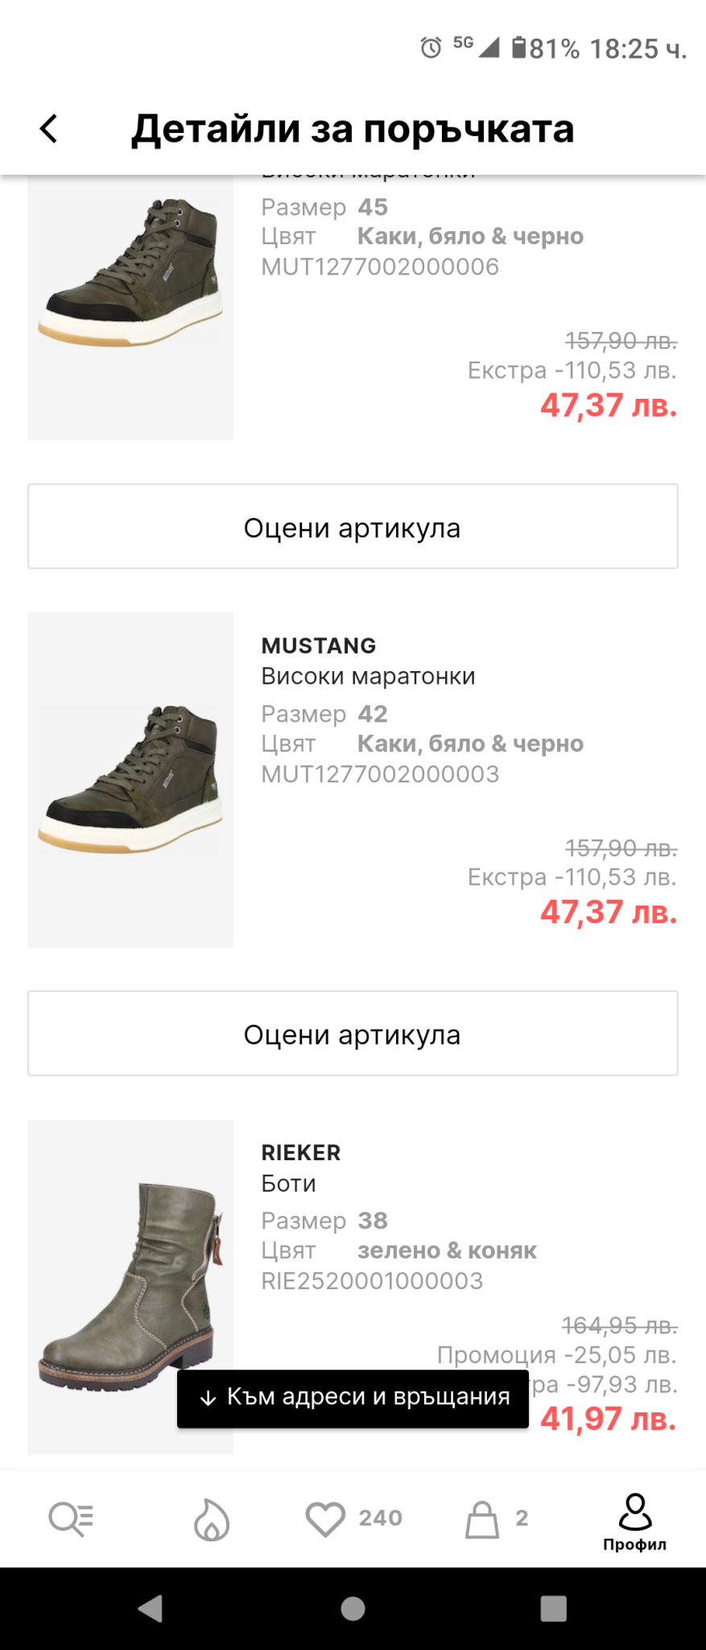Open the flame trending deals icon
Screen dimensions: 706x1650
[212, 1519]
